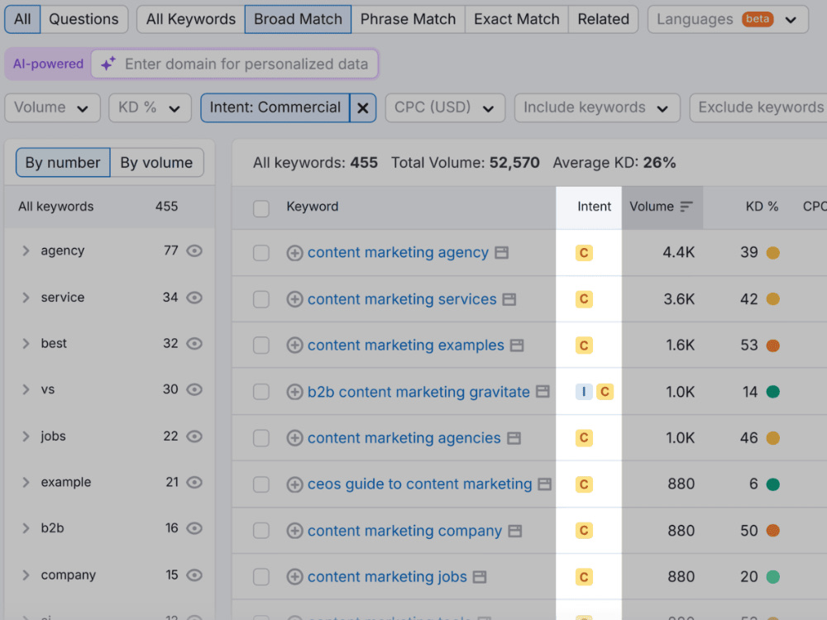The height and width of the screenshot is (620, 827).
Task: Open SERP icon next to content marketing services
Action: coord(509,299)
